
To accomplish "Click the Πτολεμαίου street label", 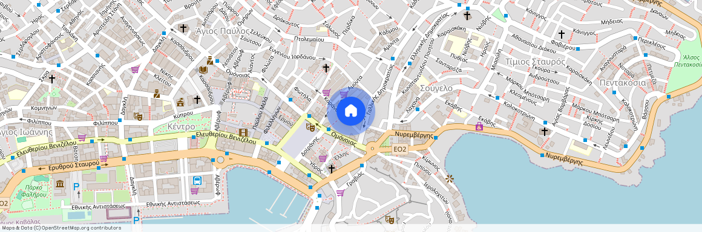I will (x=309, y=39).
